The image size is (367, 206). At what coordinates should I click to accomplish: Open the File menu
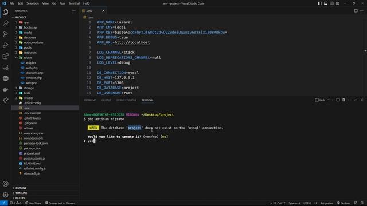coord(12,3)
